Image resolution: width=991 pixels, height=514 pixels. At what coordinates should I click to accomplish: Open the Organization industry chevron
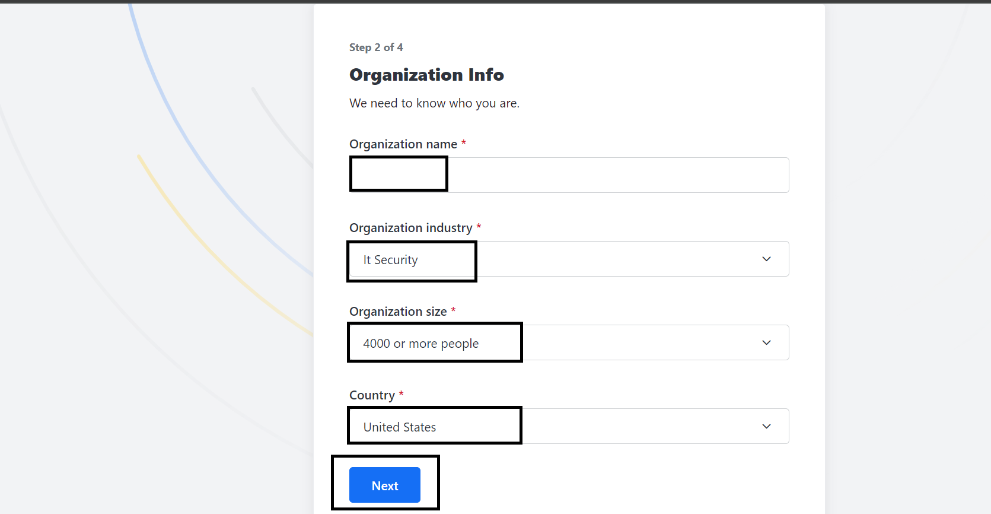click(x=766, y=259)
